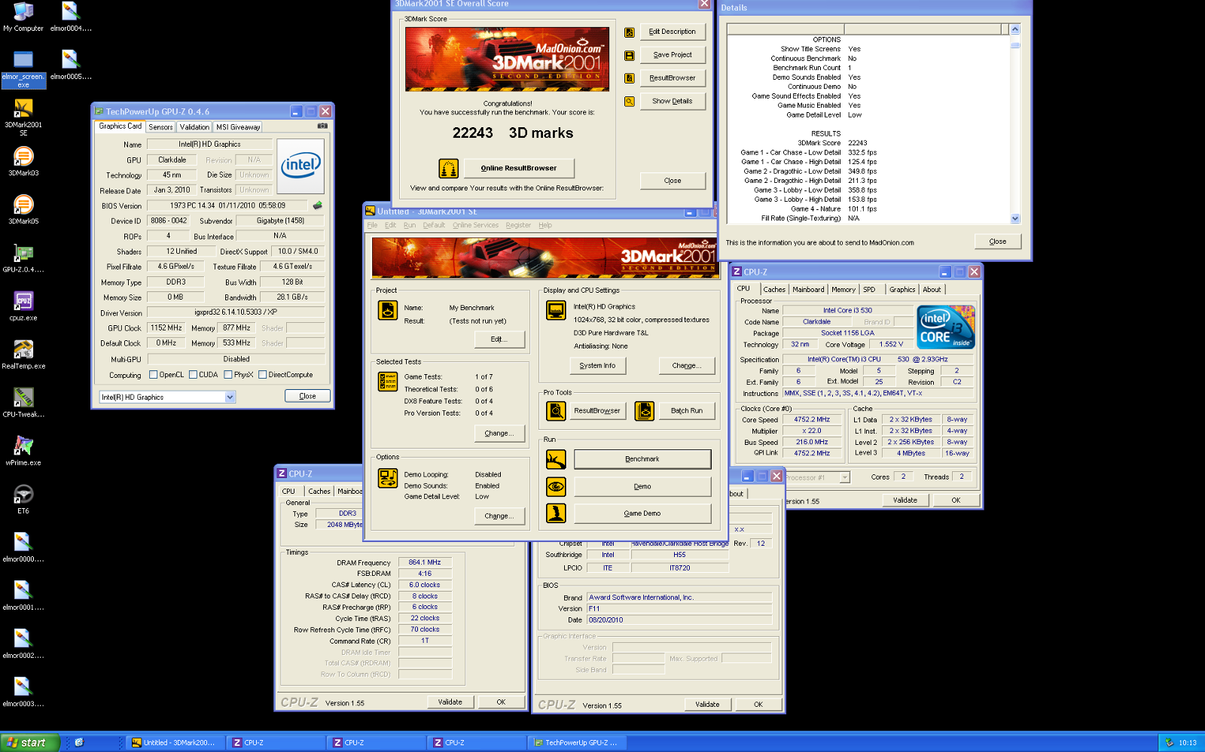
Task: Open 3DMark2001 SE desktop shortcut
Action: (x=23, y=117)
